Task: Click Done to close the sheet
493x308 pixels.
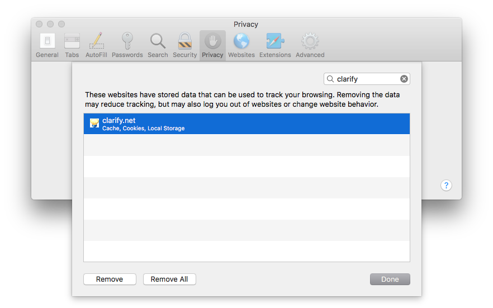Action: pos(390,279)
